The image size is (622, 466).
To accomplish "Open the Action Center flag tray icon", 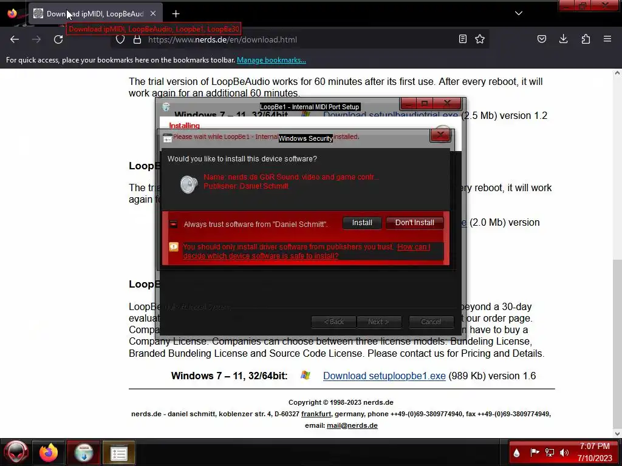I will 535,452.
